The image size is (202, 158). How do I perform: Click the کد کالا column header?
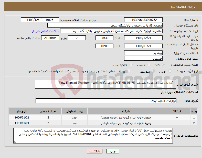177,111
